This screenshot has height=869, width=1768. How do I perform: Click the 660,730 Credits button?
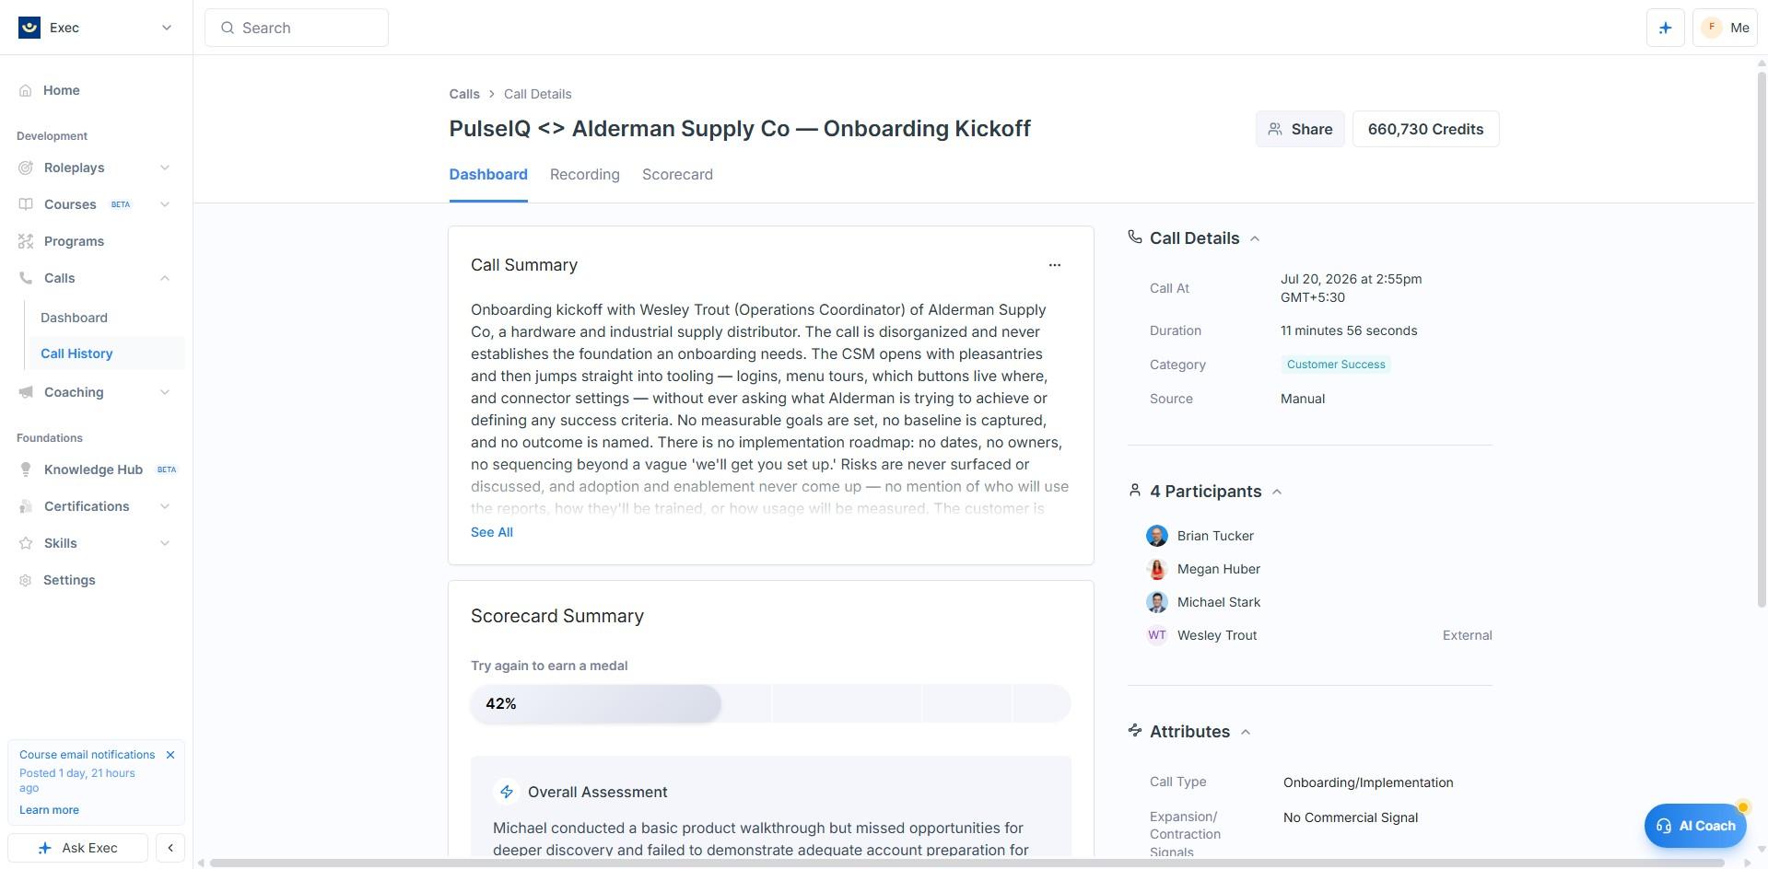(1425, 129)
